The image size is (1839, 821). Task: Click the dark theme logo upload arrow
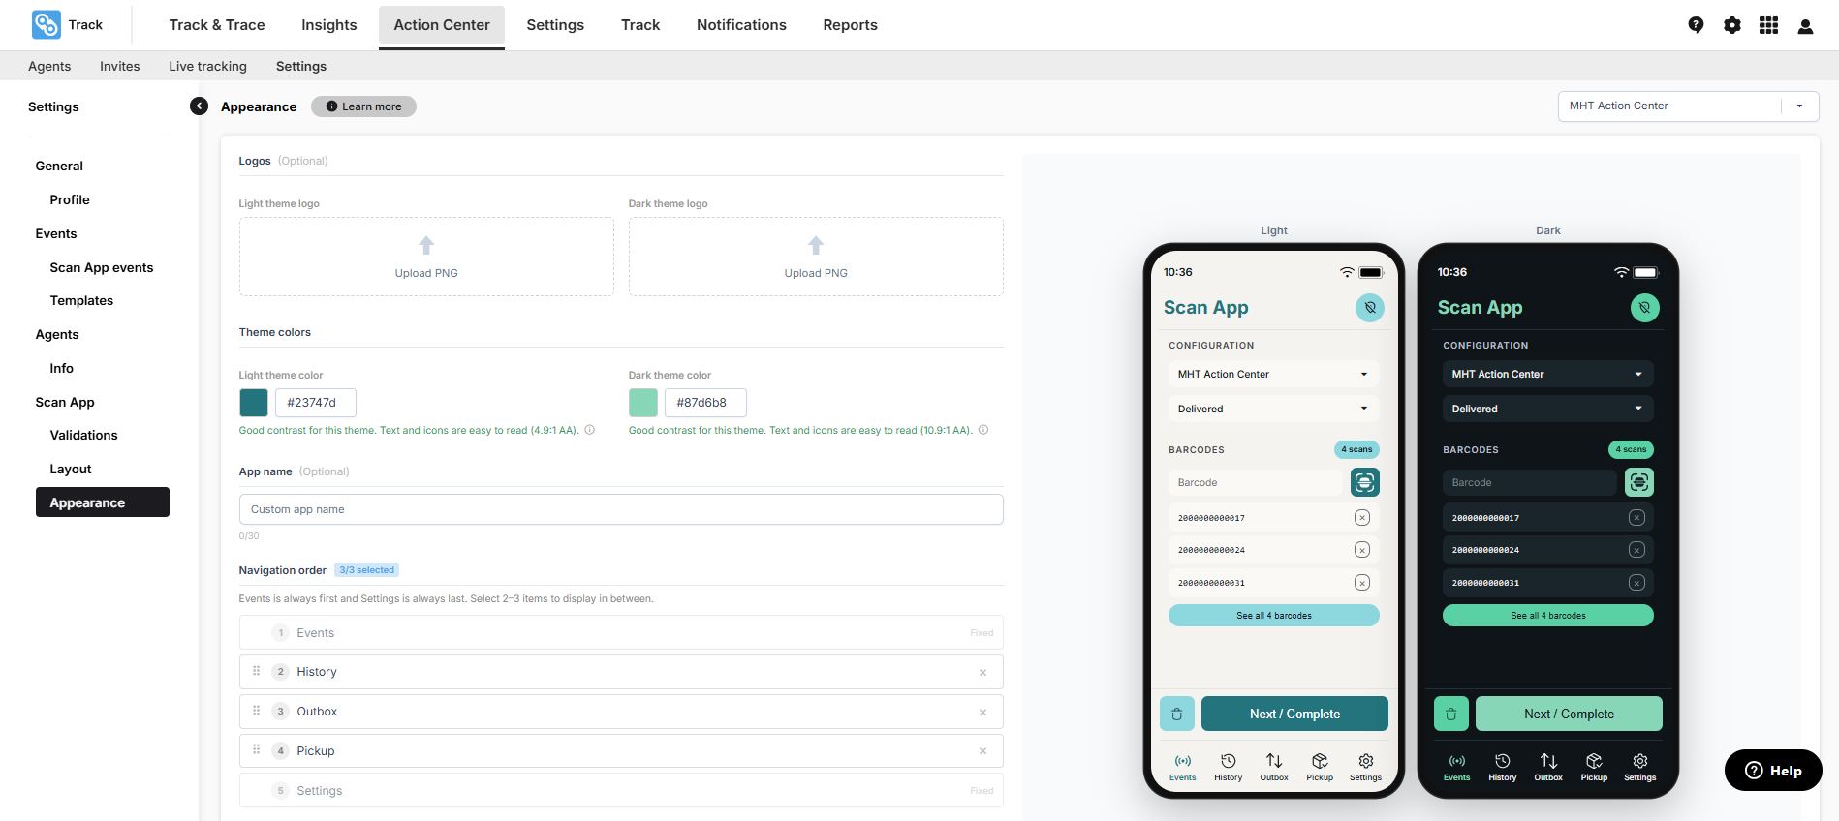[816, 245]
